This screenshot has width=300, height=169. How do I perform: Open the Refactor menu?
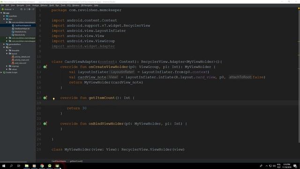pyautogui.click(x=44, y=5)
